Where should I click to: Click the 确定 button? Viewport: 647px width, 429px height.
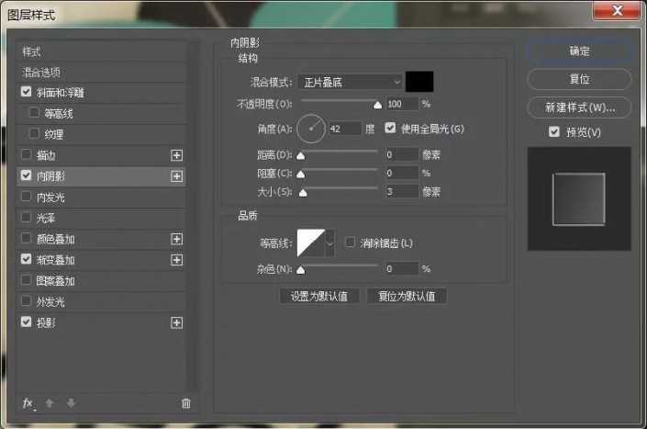[579, 51]
